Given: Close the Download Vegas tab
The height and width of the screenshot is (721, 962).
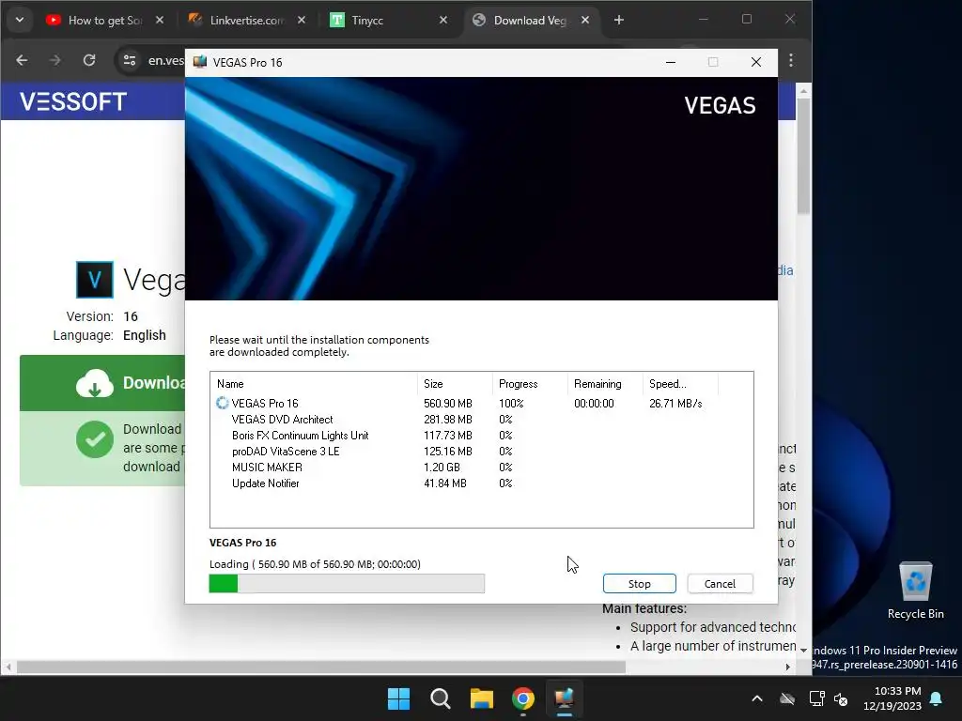Looking at the screenshot, I should [x=585, y=21].
